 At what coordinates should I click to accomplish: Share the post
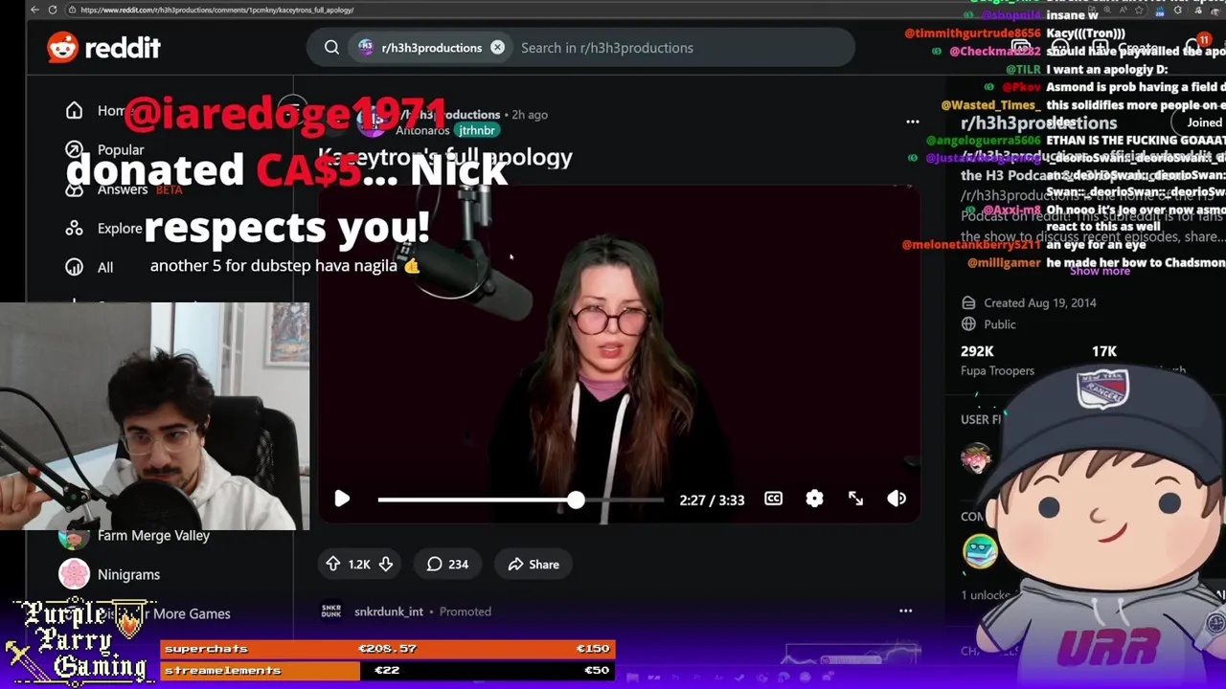click(534, 564)
